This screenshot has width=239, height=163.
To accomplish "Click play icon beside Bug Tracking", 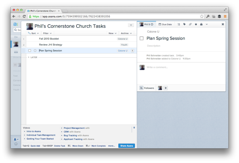I will [x=62, y=136].
